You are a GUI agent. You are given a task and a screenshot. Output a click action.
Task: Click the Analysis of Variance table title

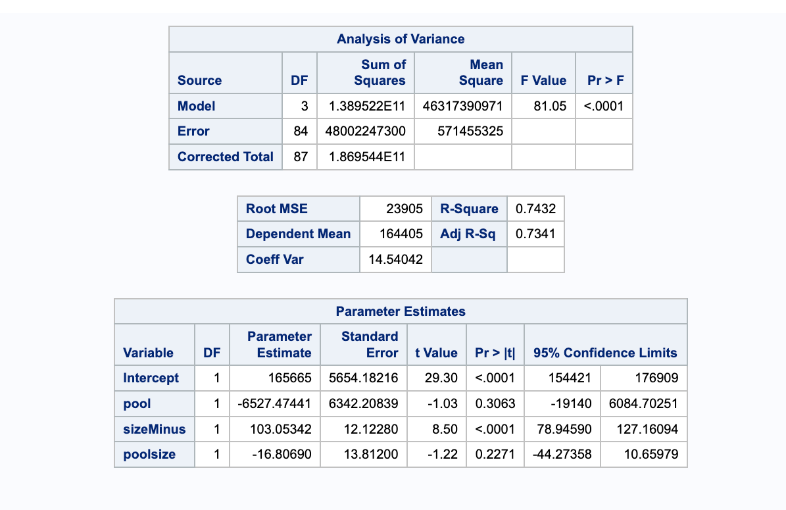[401, 39]
